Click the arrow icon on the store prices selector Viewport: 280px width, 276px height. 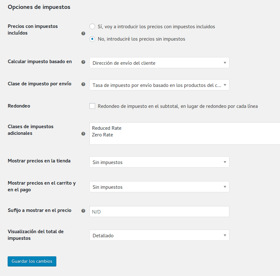pos(225,162)
